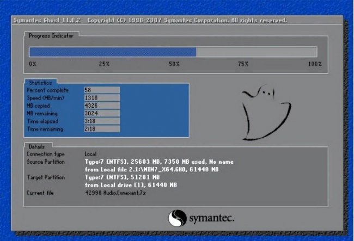Click the 25% progress scale label
The height and width of the screenshot is (241, 354).
(x=105, y=64)
